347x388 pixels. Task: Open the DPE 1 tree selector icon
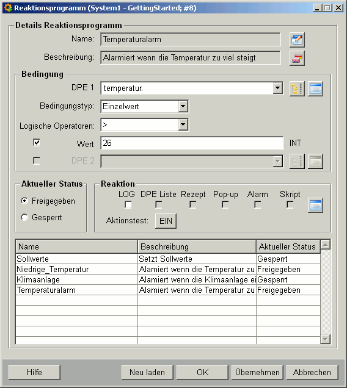coord(297,88)
